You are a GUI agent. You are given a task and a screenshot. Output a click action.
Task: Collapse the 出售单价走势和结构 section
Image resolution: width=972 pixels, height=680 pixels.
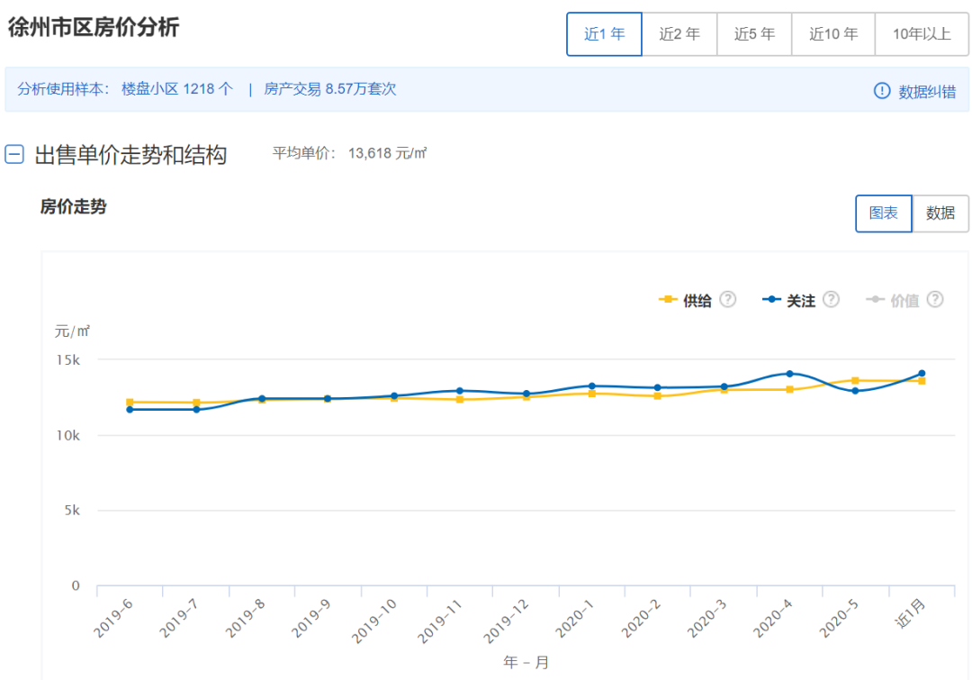pos(14,154)
